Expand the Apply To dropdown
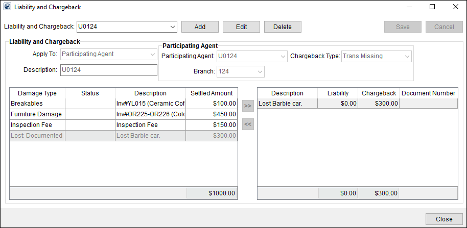The image size is (467, 228). tap(152, 54)
